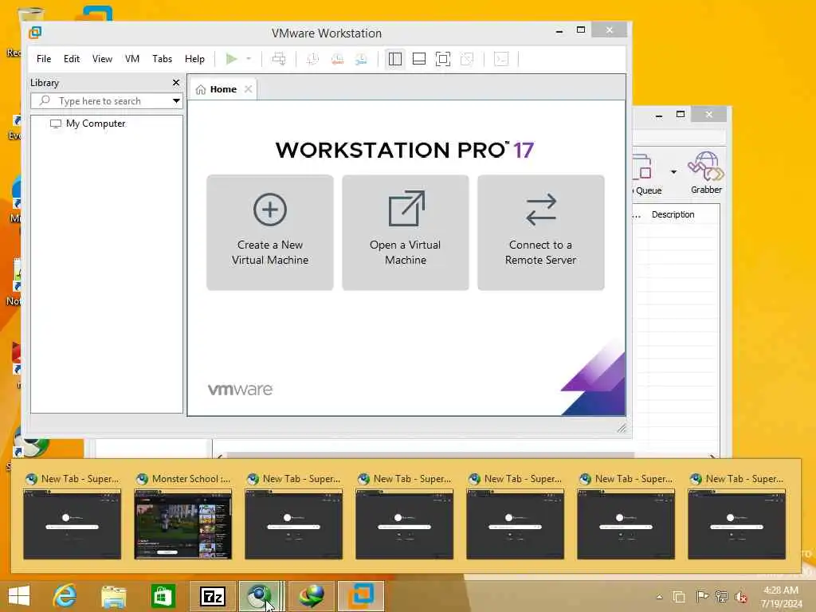This screenshot has width=816, height=612.
Task: Click the Internet Download Manager taskbar icon
Action: pos(312,596)
